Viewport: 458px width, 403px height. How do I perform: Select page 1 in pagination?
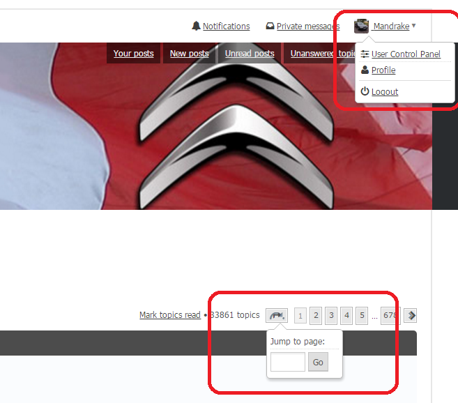300,316
